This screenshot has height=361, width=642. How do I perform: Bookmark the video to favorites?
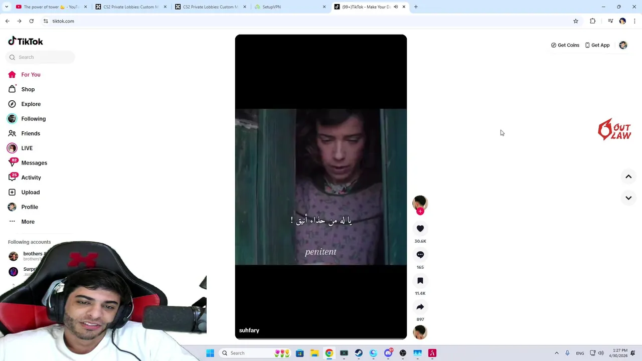pyautogui.click(x=420, y=281)
